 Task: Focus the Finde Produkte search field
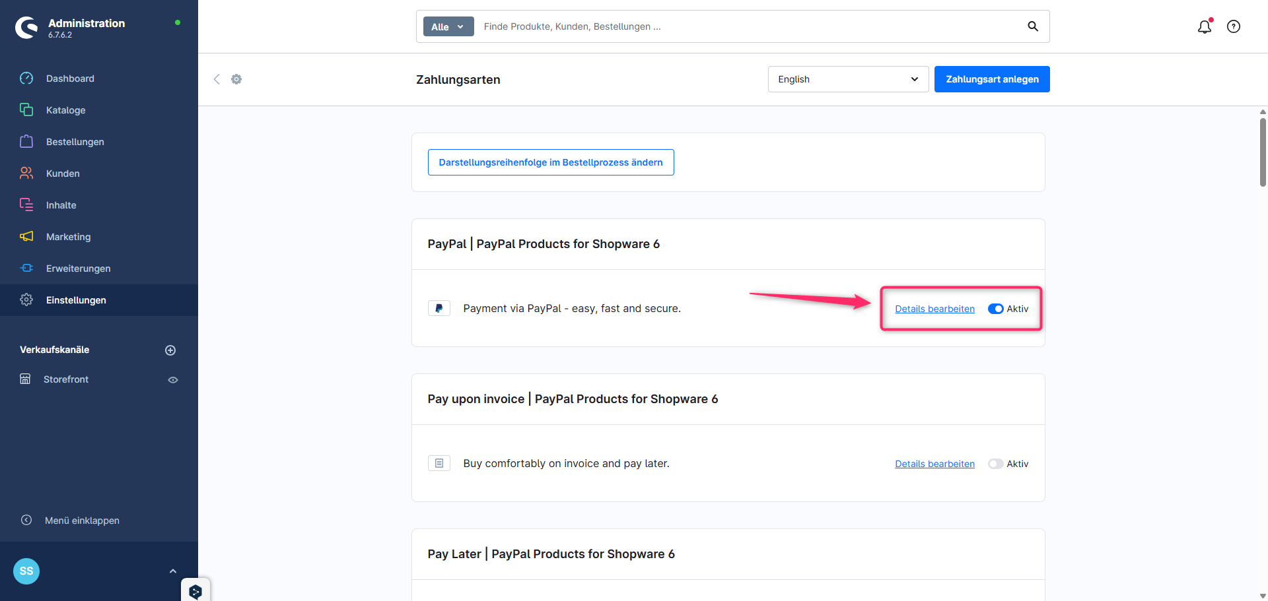tap(750, 26)
